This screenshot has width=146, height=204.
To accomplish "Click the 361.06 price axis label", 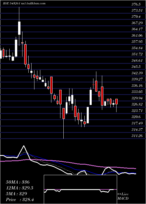I will [137, 36].
